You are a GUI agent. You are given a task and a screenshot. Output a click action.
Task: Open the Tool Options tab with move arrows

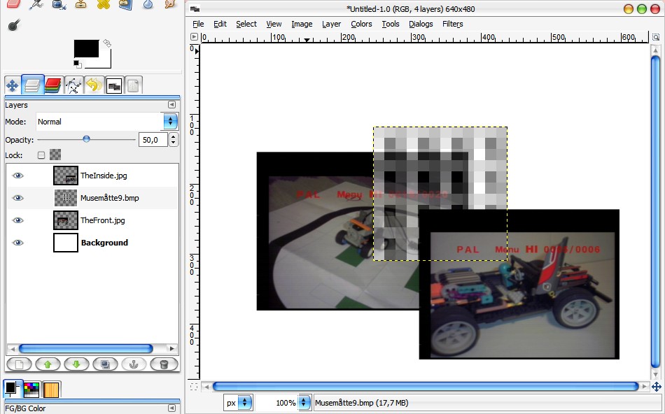[12, 85]
